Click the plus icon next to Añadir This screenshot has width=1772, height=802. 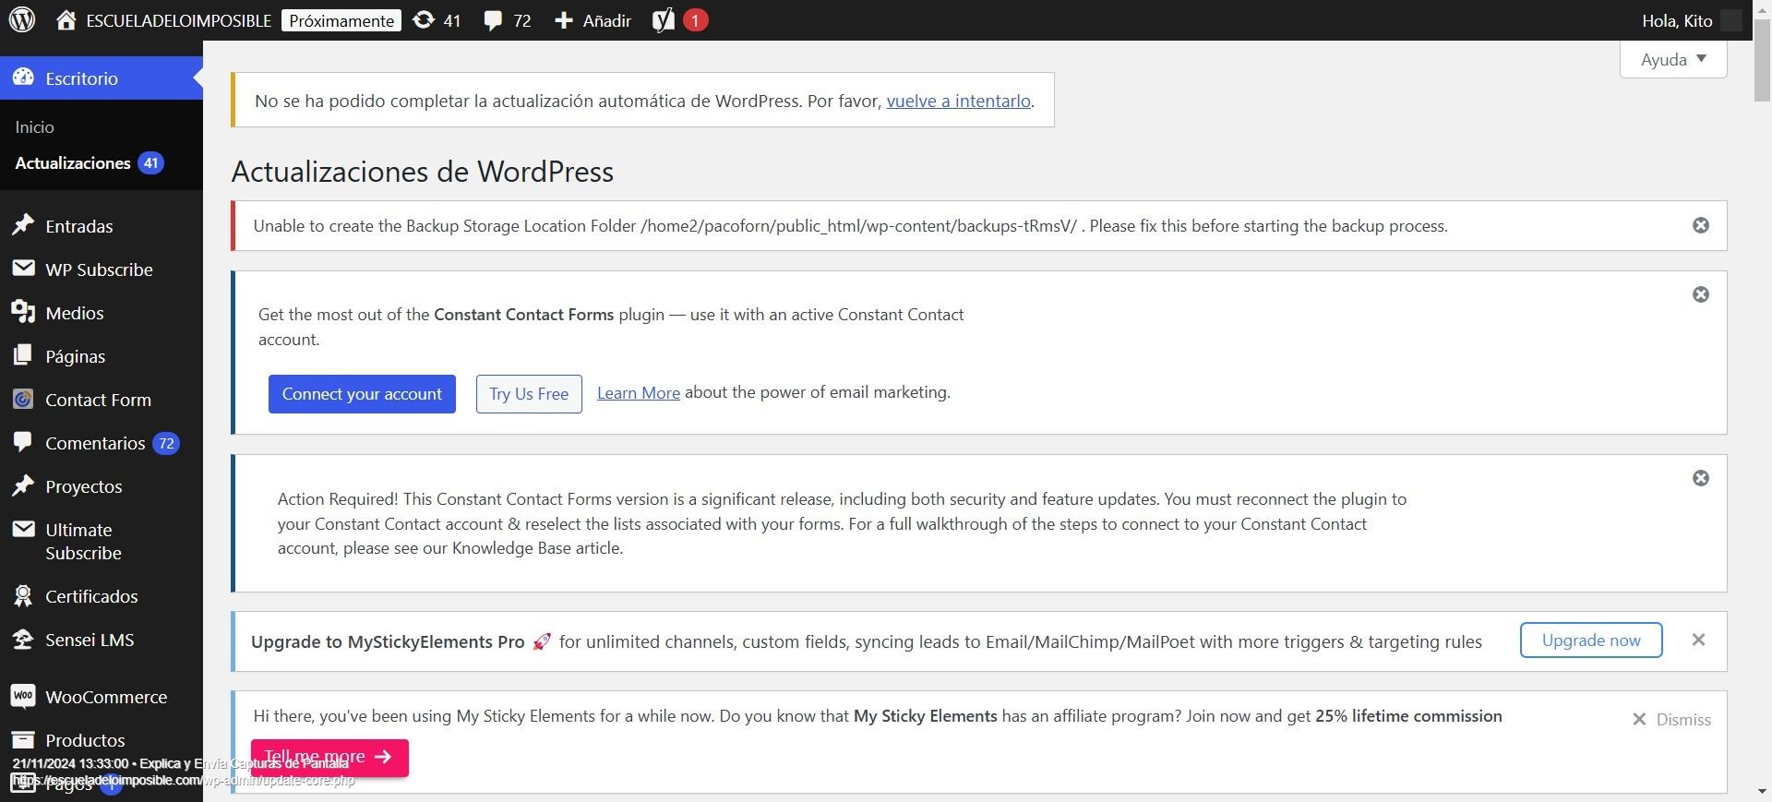tap(564, 20)
